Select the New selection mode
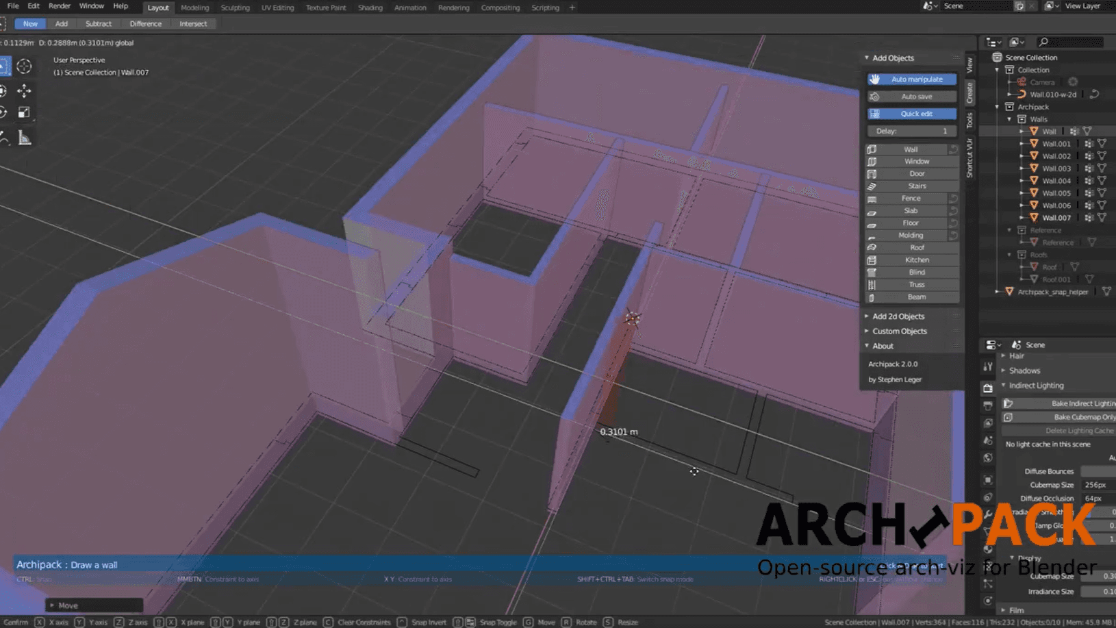Image resolution: width=1116 pixels, height=628 pixels. (x=30, y=24)
